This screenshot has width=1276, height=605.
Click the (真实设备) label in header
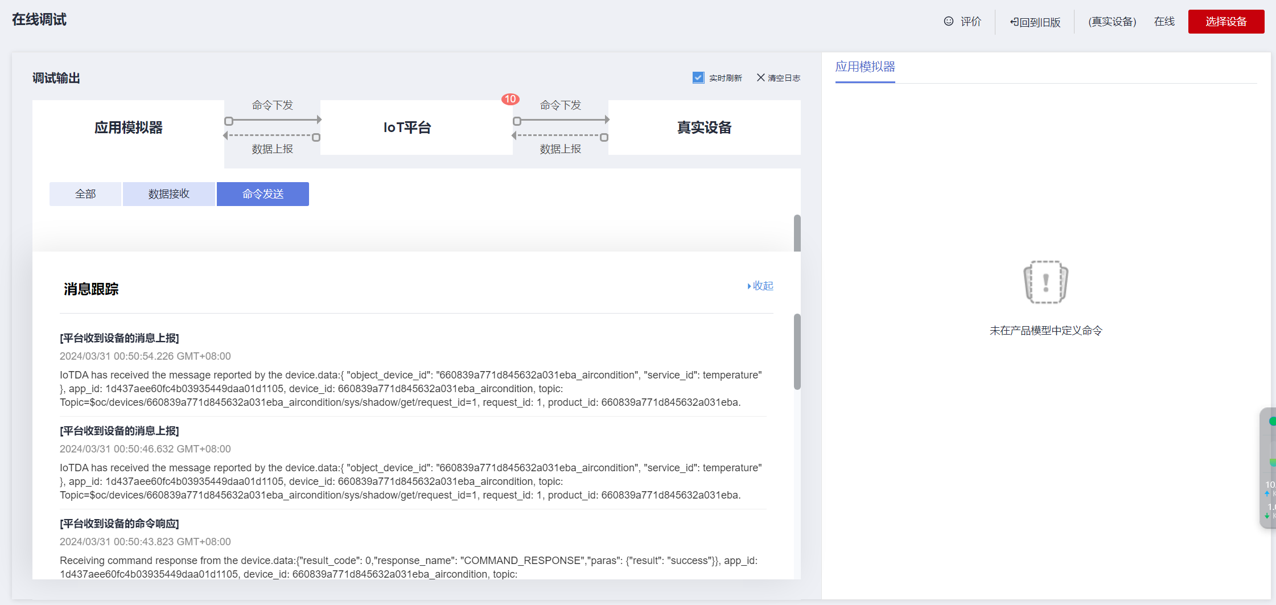[1112, 22]
